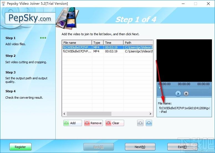The height and width of the screenshot is (153, 215).
Task: Click the Time column header
Action: click(113, 43)
